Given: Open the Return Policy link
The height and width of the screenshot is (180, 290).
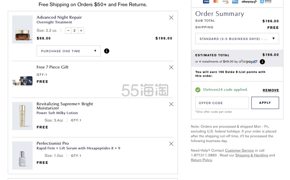Looking at the screenshot, I should pos(201,160).
